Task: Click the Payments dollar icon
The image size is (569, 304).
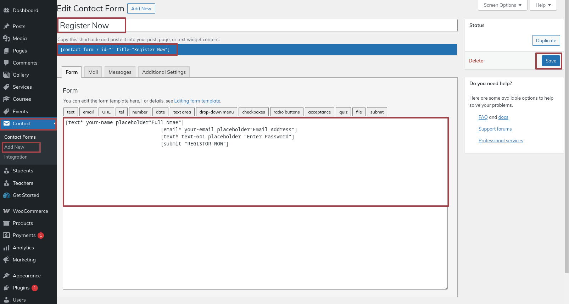Action: (6, 235)
